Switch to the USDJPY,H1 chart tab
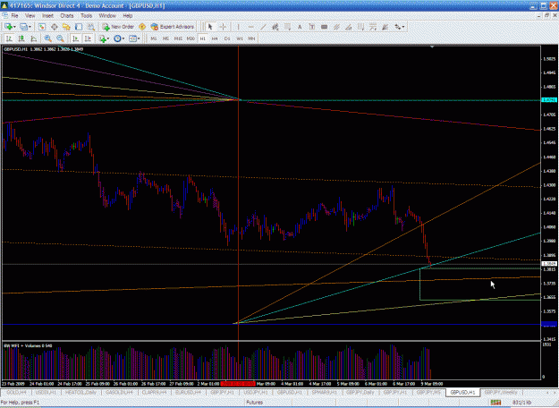Screen dimensions: 559x408 [256, 392]
